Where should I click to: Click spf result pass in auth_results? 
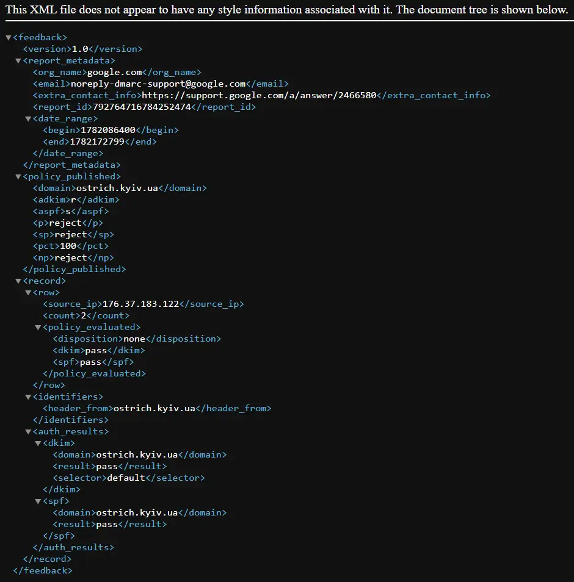click(x=107, y=524)
